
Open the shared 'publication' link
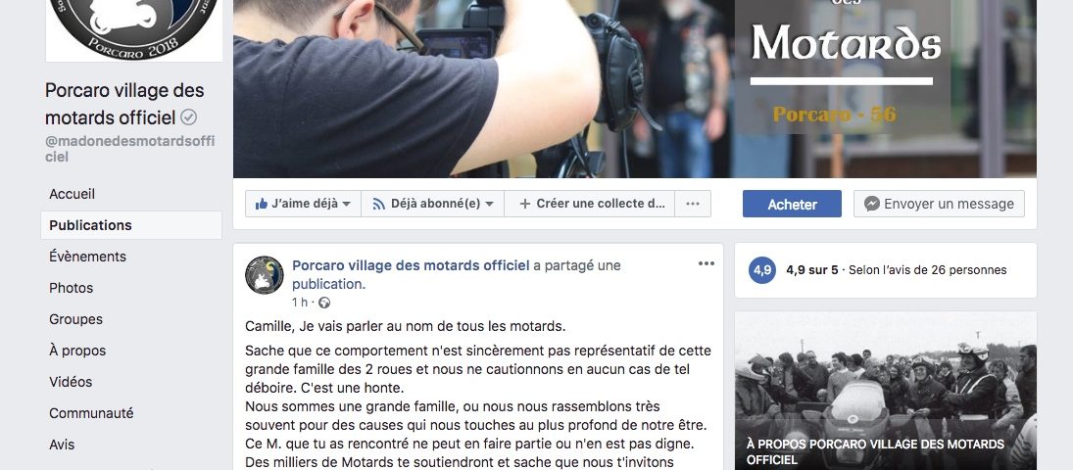(328, 284)
